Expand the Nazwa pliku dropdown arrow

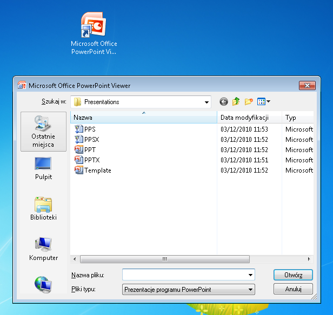(x=250, y=275)
